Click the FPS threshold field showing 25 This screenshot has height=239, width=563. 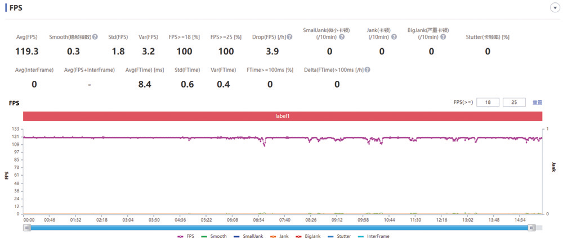tap(514, 102)
